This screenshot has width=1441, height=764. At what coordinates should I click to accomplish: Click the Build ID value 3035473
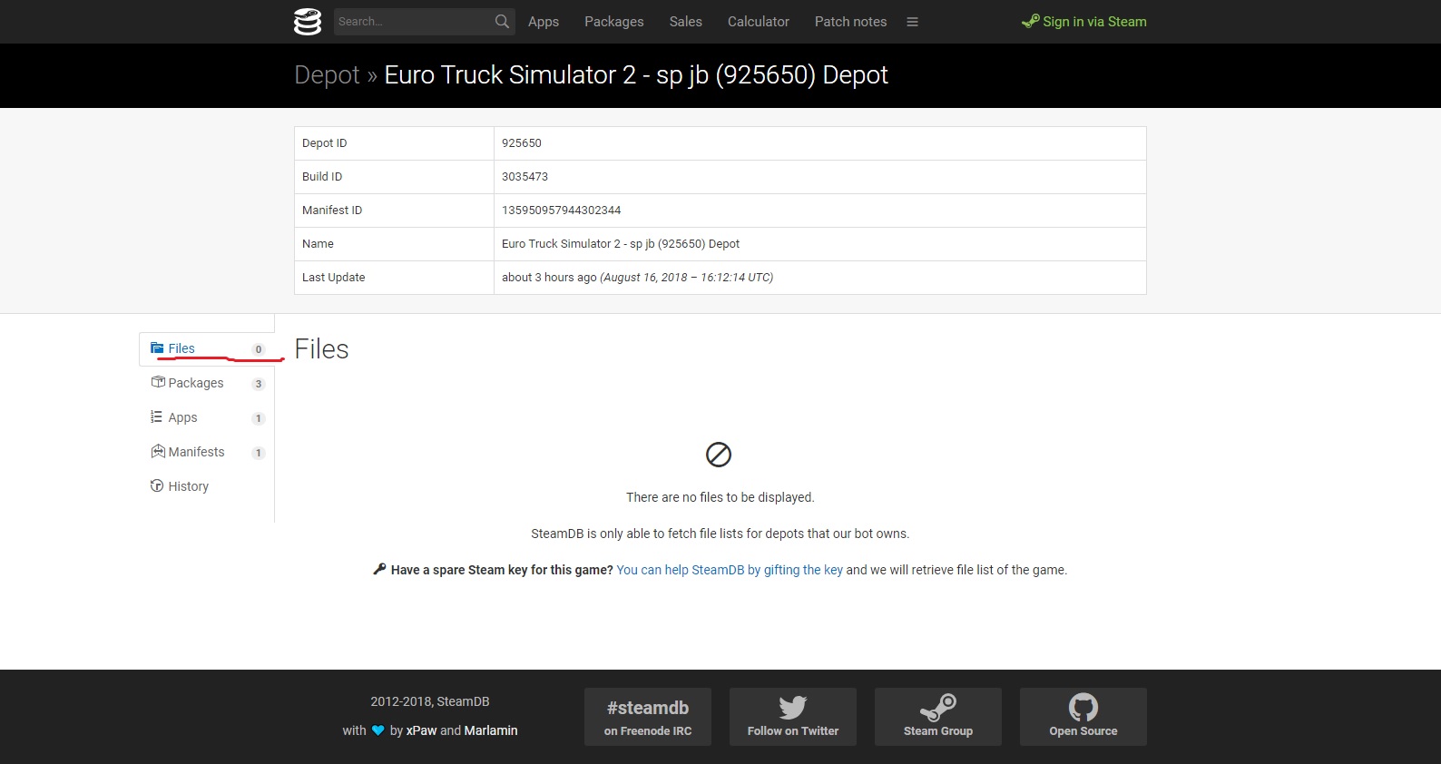pos(524,177)
